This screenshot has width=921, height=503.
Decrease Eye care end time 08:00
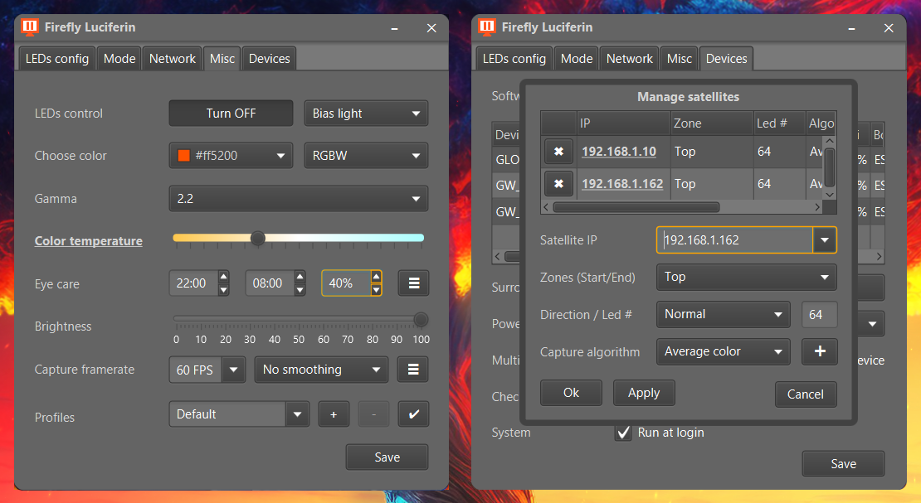[x=300, y=290]
